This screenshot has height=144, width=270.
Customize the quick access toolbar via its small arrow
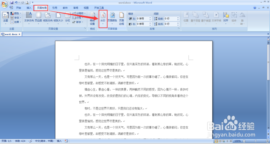click(x=33, y=3)
